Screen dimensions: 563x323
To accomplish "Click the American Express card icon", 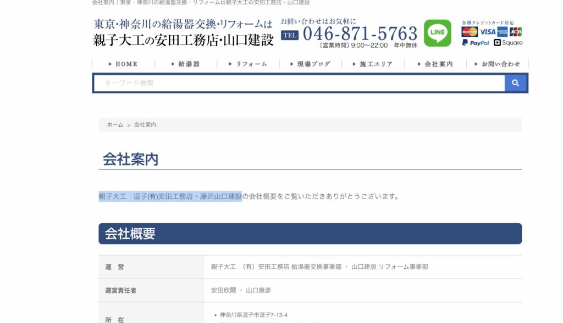I will tap(503, 32).
